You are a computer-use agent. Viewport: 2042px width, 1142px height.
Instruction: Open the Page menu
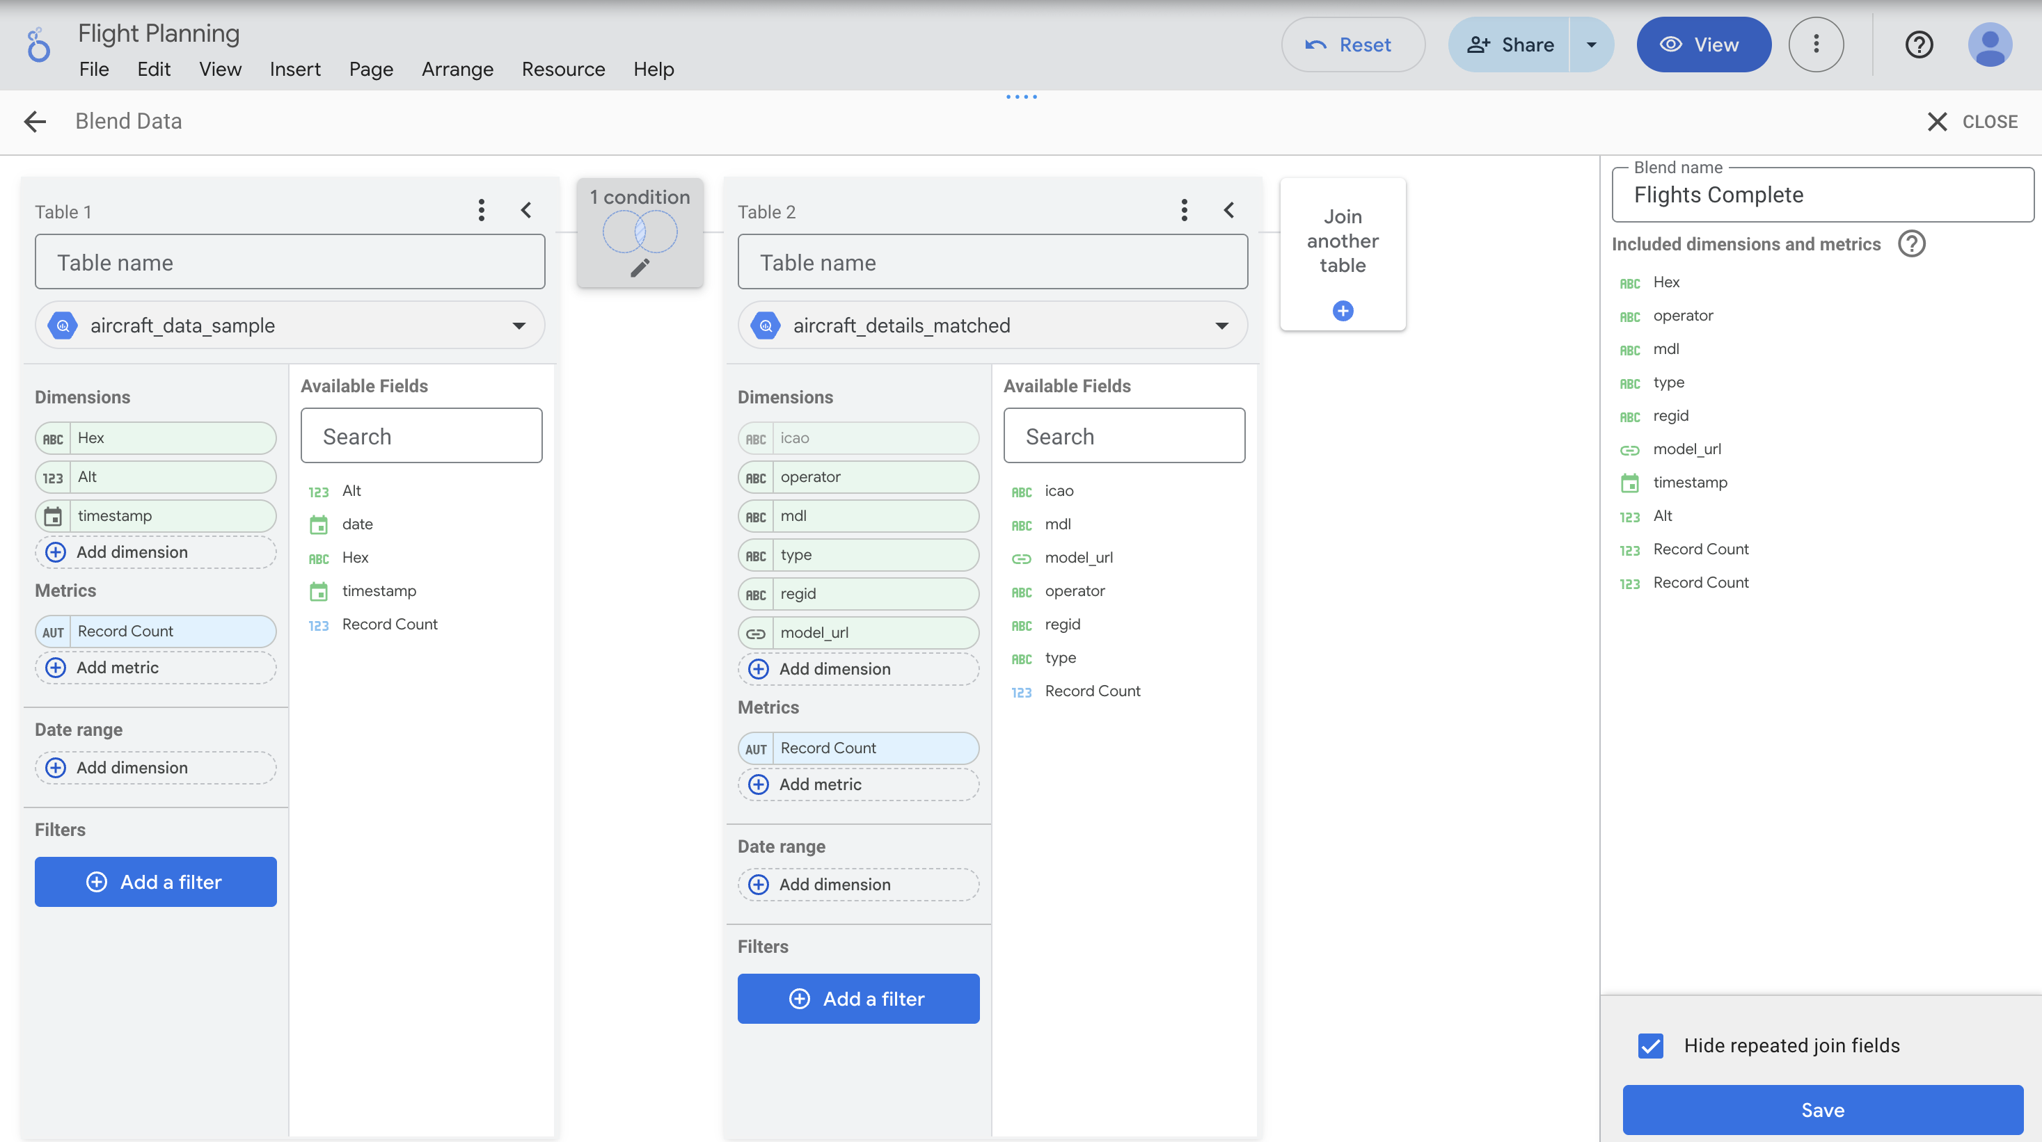click(x=371, y=69)
